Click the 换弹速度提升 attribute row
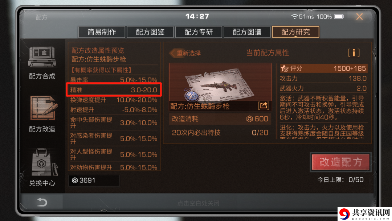Image resolution: width=392 pixels, height=221 pixels. (x=114, y=100)
